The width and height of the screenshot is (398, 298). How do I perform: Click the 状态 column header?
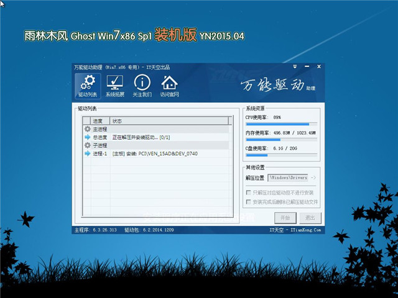[x=169, y=121]
